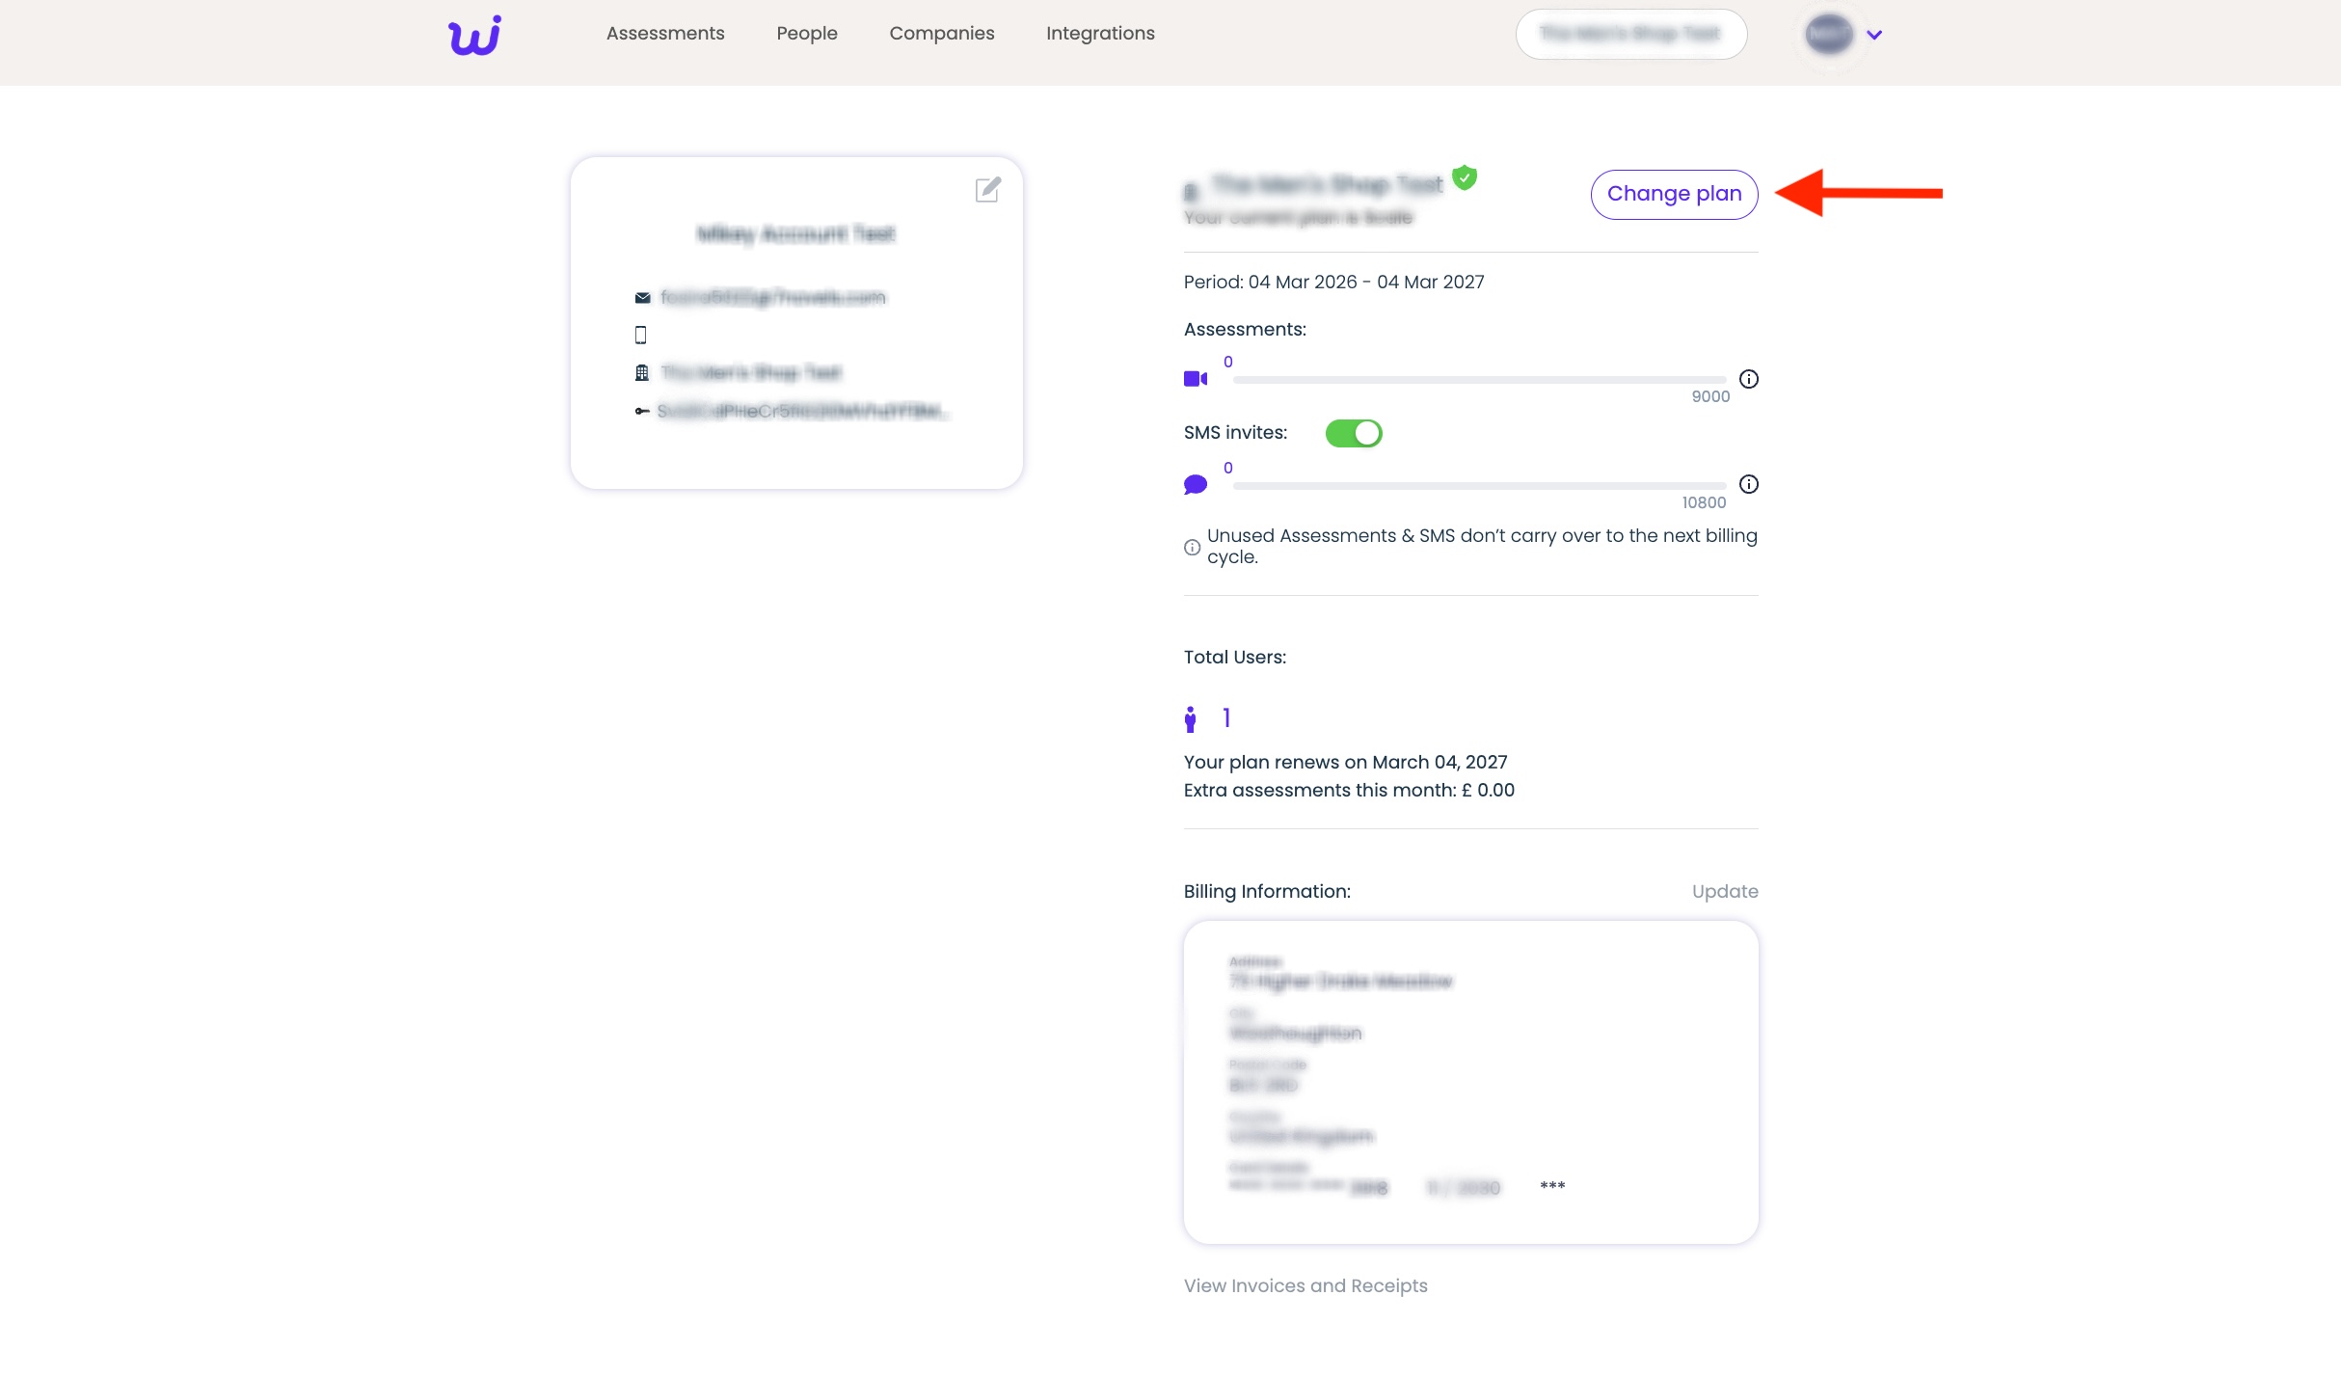This screenshot has height=1377, width=2341.
Task: Click the API key icon in profile card
Action: coord(642,412)
